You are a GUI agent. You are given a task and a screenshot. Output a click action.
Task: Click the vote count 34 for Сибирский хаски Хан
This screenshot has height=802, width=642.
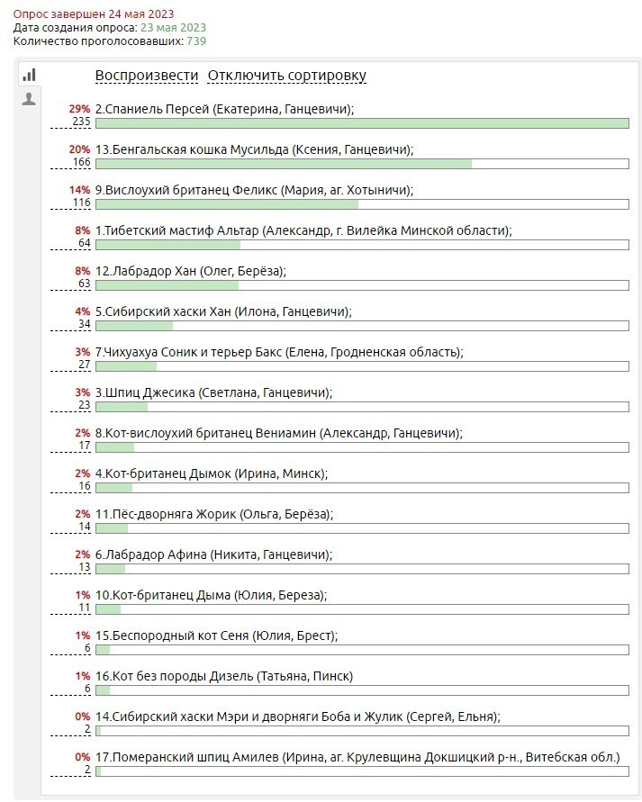[85, 324]
